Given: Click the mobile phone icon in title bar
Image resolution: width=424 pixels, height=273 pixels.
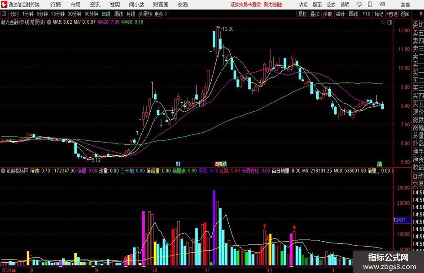Looking at the screenshot, I should pos(370,4).
